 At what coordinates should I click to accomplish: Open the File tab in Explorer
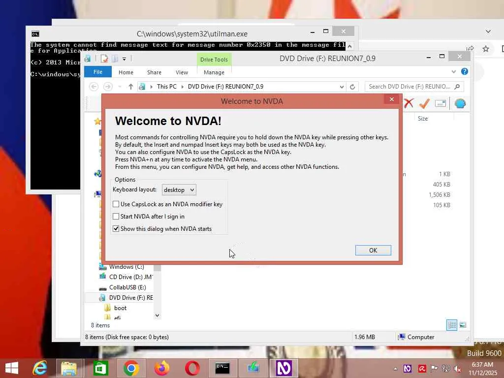(98, 72)
